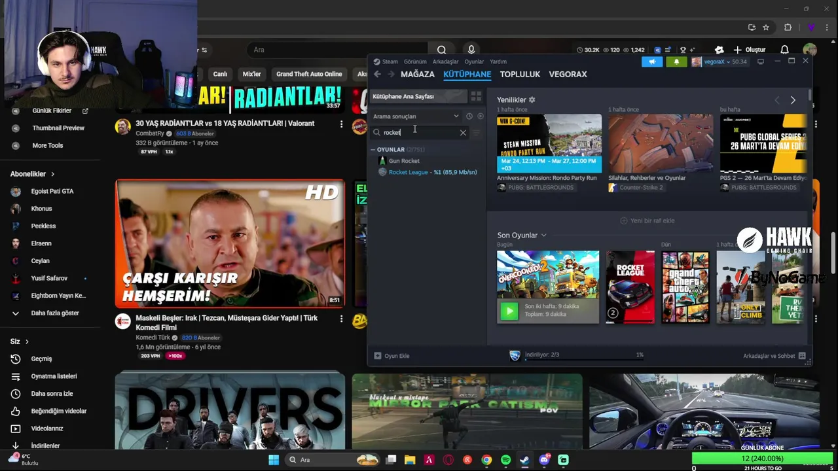Add a game via Oyun Ekle

click(392, 356)
